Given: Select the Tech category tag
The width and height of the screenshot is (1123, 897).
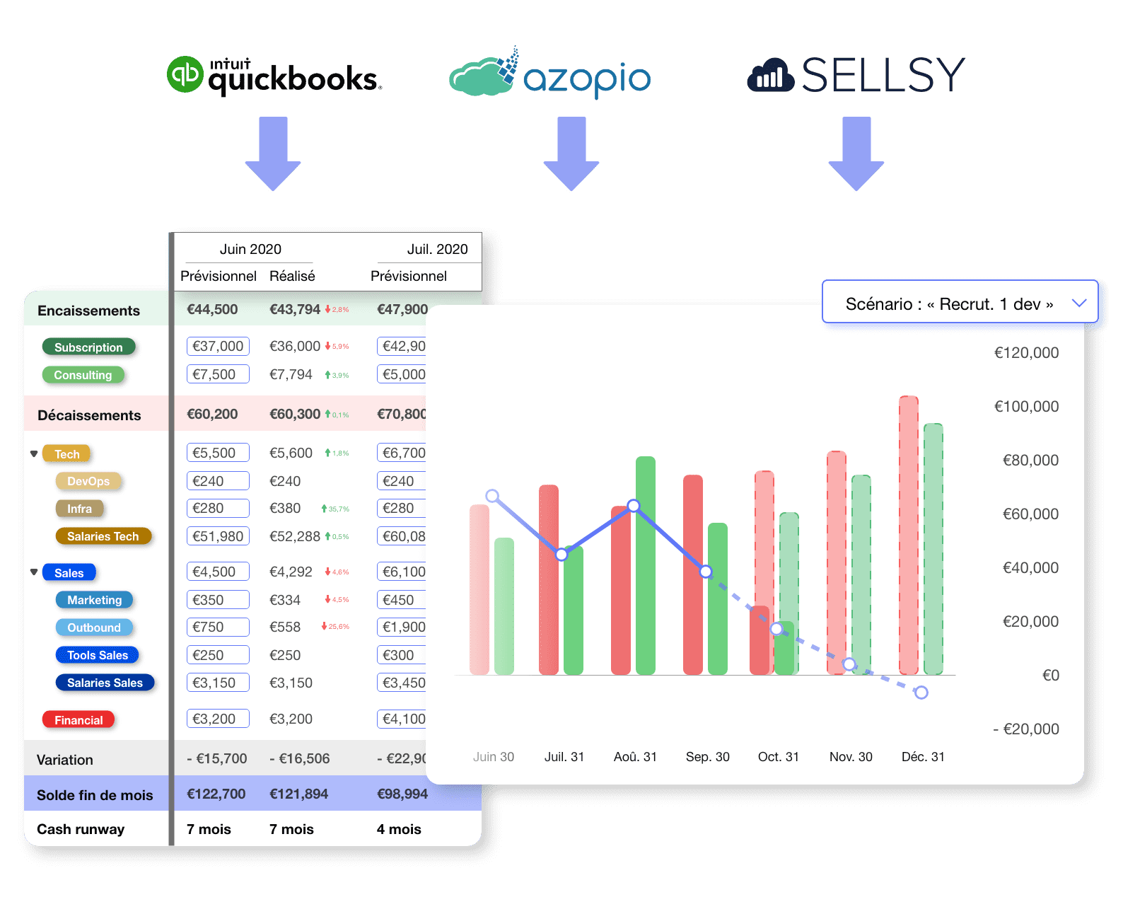Looking at the screenshot, I should pyautogui.click(x=67, y=454).
